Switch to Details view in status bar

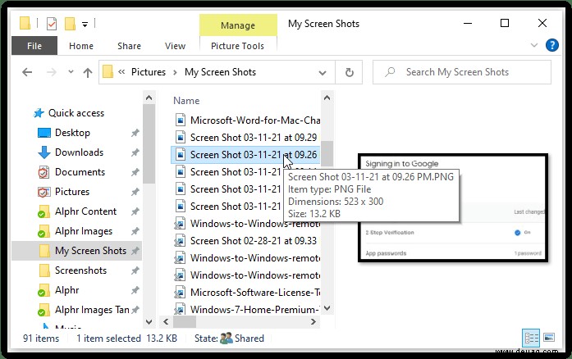(x=531, y=338)
